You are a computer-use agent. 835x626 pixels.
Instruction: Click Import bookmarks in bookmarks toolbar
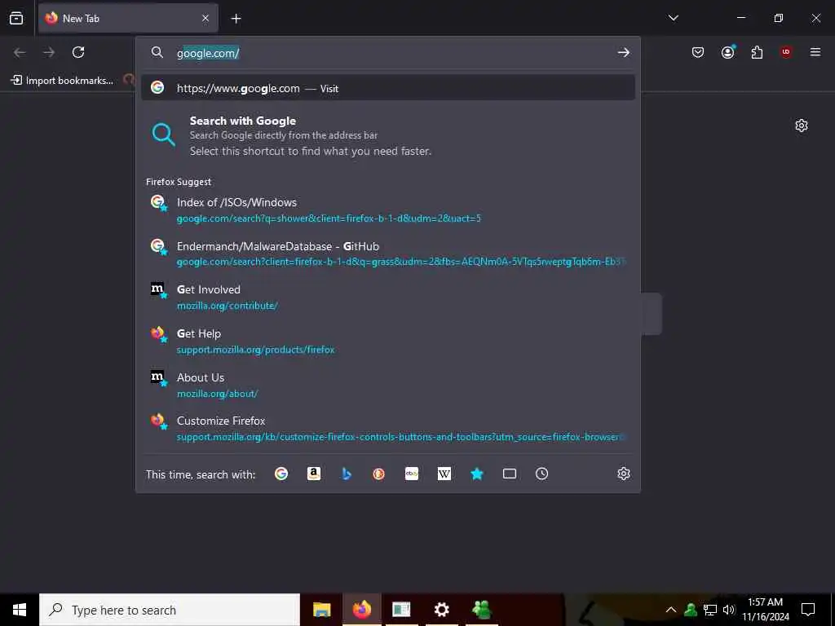click(62, 81)
